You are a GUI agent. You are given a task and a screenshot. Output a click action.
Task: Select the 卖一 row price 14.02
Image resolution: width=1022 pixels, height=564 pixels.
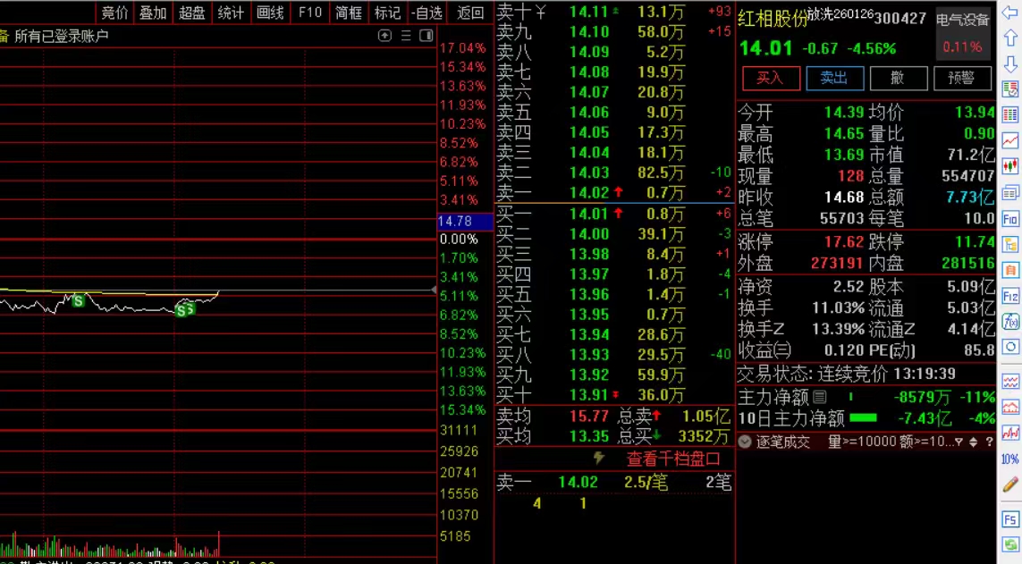click(589, 193)
